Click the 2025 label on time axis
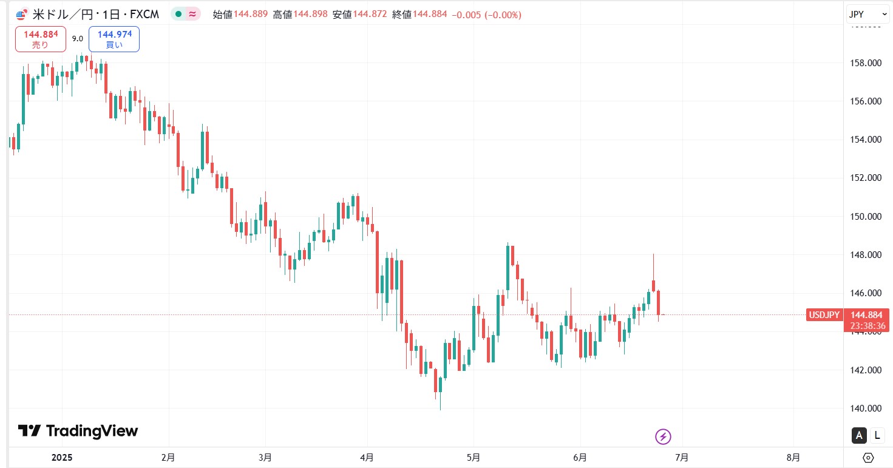 [x=61, y=458]
